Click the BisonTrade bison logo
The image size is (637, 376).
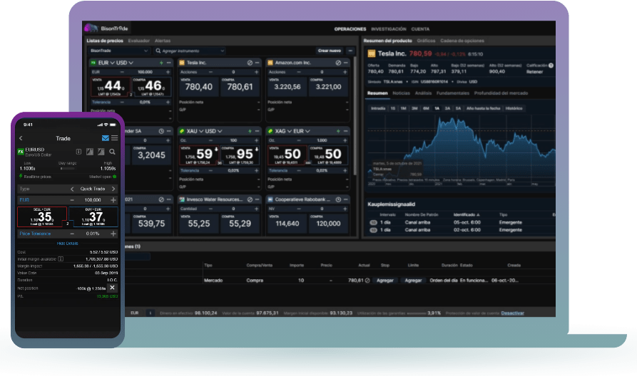tap(91, 29)
